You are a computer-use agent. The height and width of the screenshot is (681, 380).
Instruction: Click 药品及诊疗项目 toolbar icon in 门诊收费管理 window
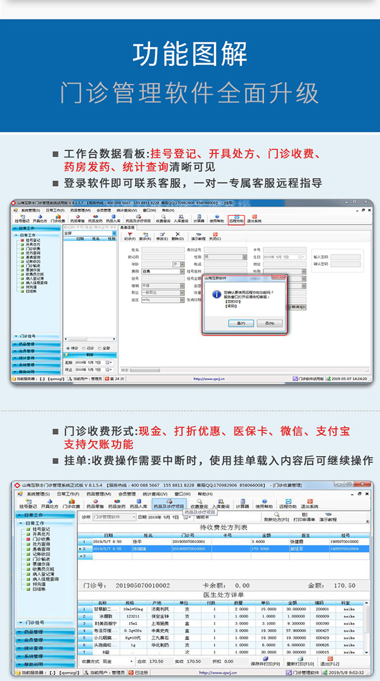[x=169, y=504]
